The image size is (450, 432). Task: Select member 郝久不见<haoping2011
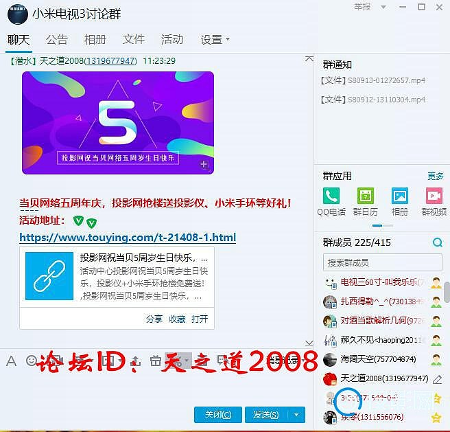tap(383, 340)
